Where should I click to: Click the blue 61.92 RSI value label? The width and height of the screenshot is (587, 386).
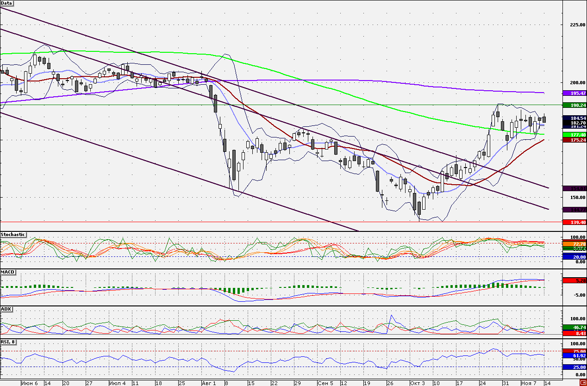[x=575, y=355]
